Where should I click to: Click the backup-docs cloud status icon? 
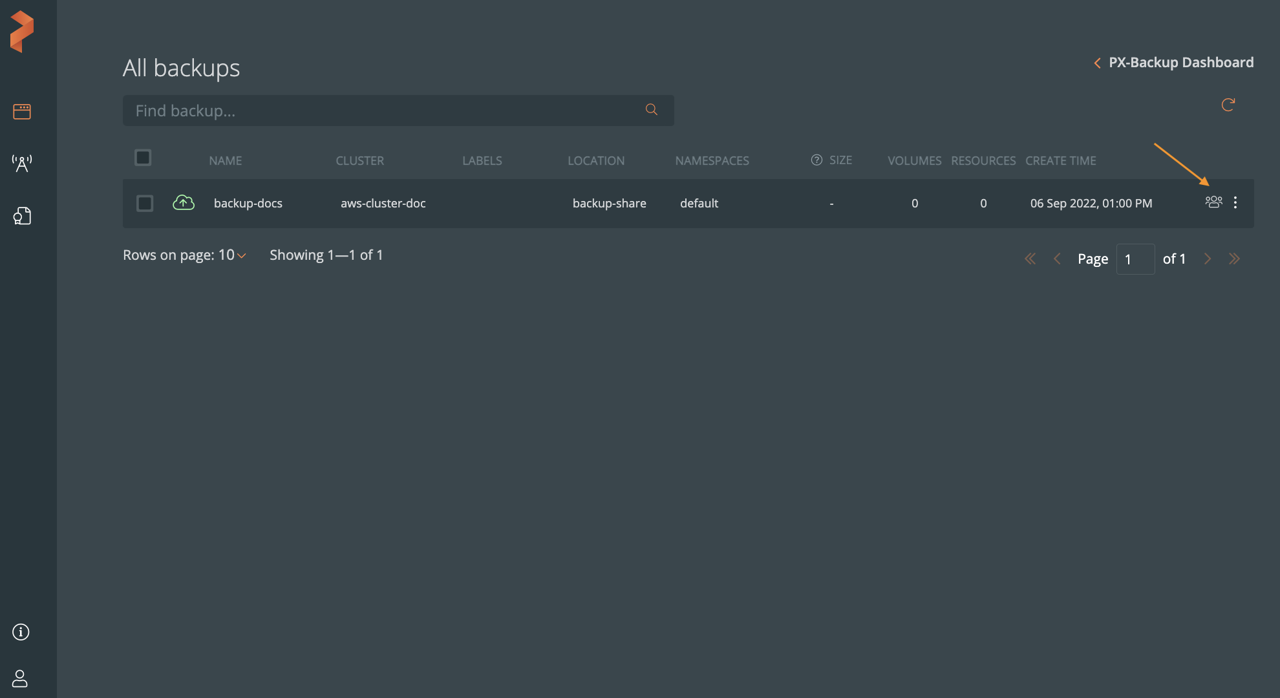coord(184,203)
